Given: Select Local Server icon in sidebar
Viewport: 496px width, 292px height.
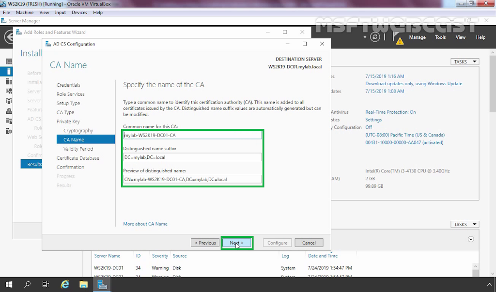Looking at the screenshot, I should coord(9,72).
